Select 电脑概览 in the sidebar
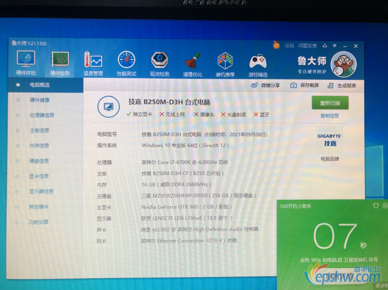The image size is (388, 290). 45,85
